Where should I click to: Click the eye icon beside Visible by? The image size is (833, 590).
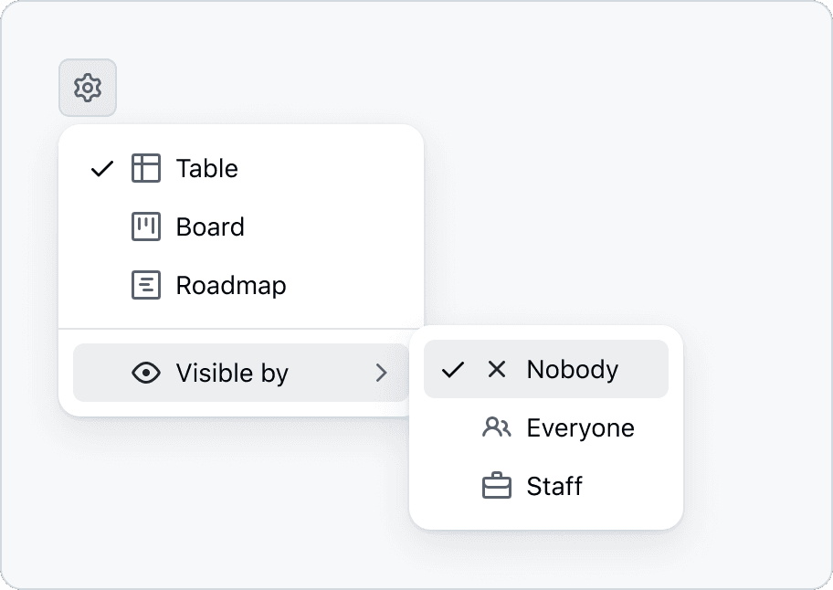click(x=146, y=373)
